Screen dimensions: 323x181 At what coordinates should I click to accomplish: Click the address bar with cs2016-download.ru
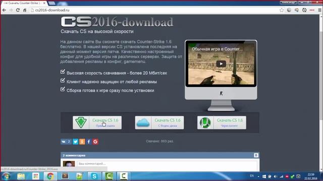[154, 10]
